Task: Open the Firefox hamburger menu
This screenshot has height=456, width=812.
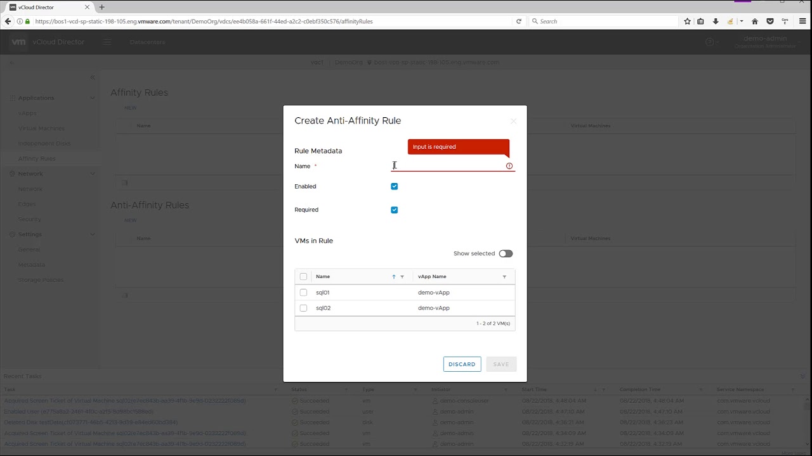Action: point(802,21)
